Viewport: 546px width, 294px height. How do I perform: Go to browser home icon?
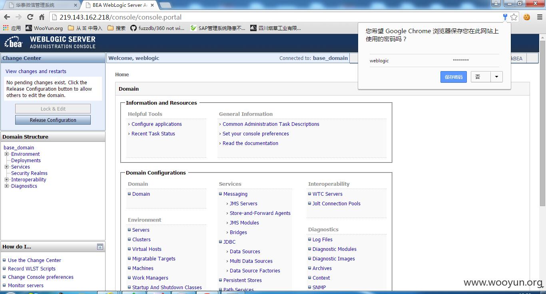[x=42, y=17]
